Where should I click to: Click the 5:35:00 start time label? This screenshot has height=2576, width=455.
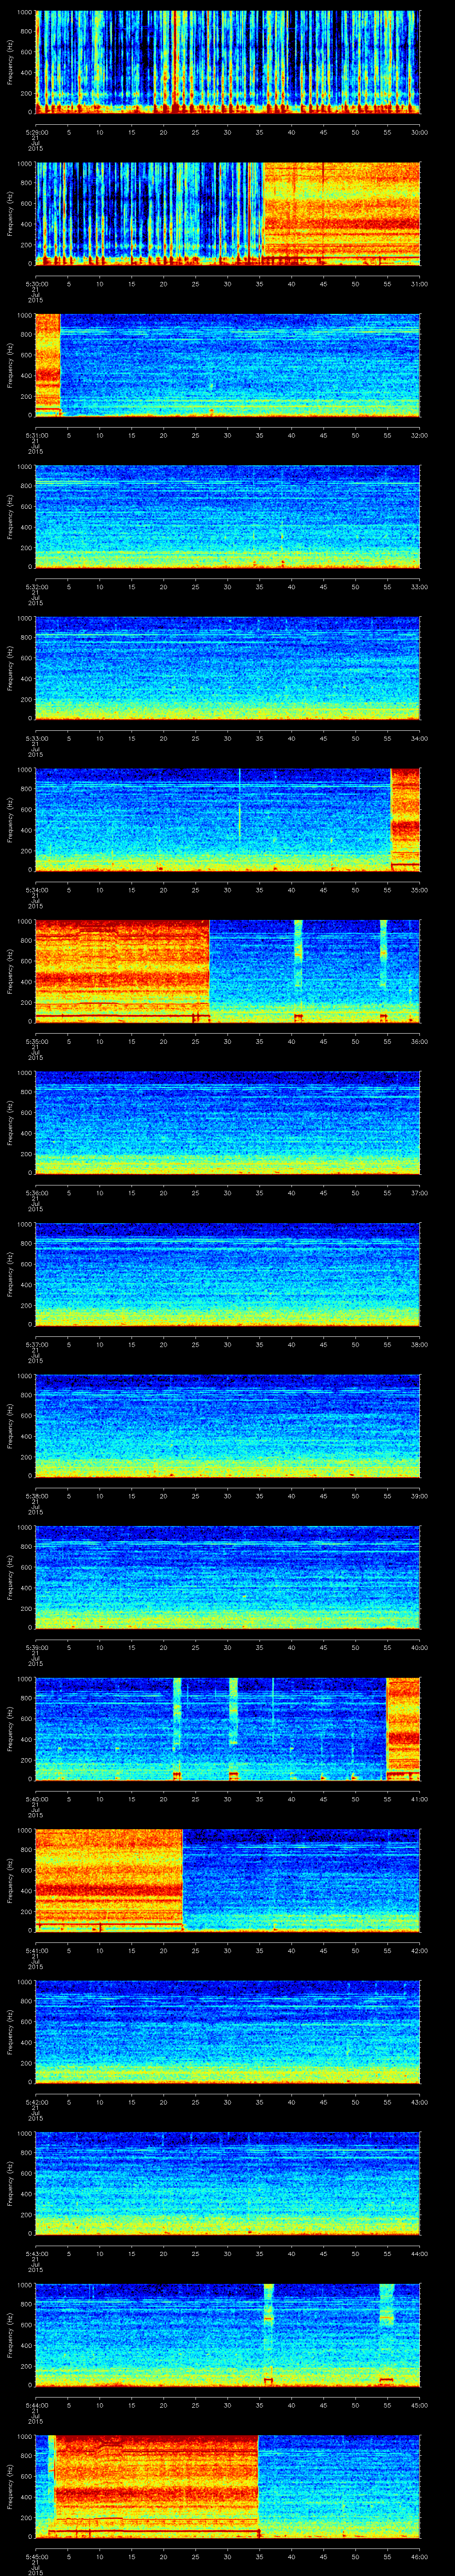point(36,1041)
